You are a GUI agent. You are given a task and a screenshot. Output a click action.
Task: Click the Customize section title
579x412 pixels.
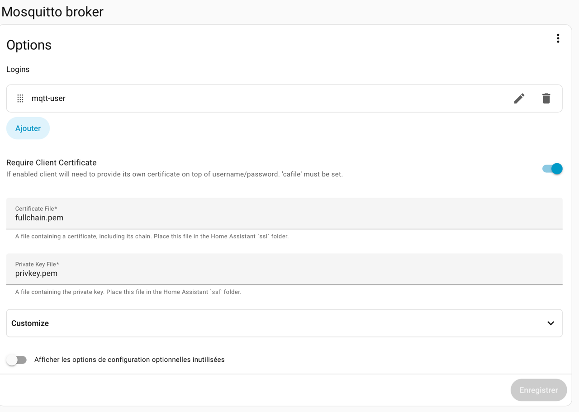(x=30, y=323)
